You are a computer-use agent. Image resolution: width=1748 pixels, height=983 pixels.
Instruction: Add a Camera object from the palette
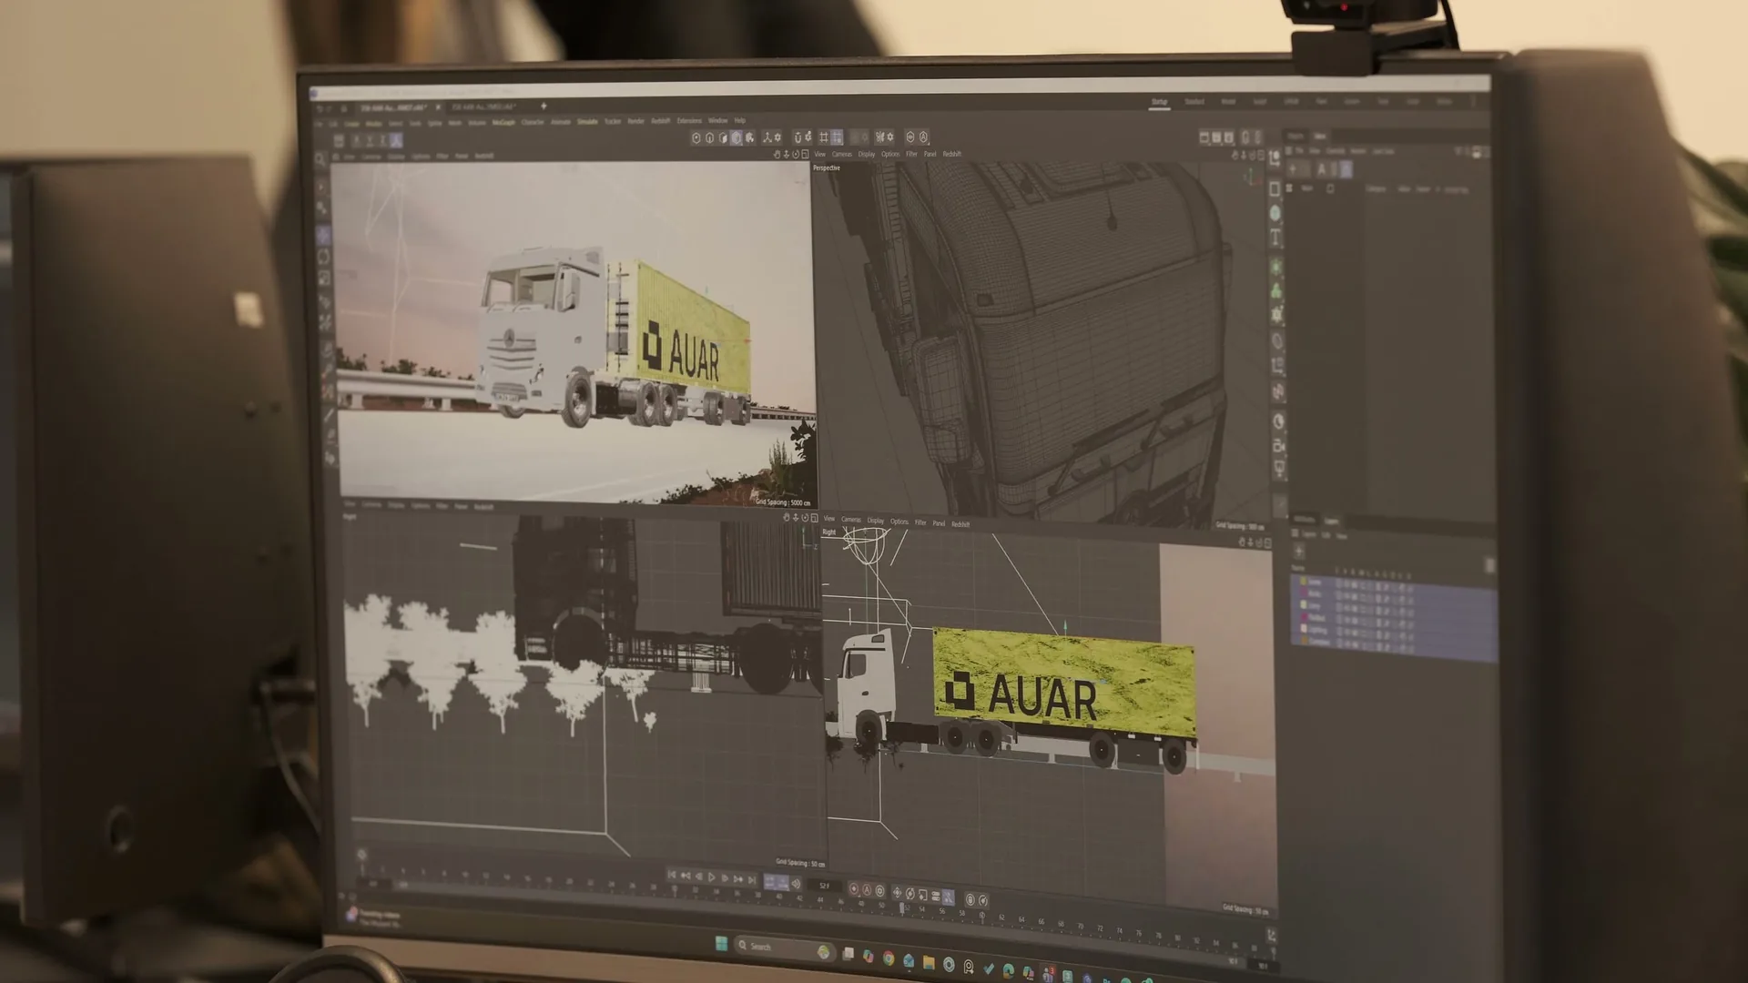1277,446
